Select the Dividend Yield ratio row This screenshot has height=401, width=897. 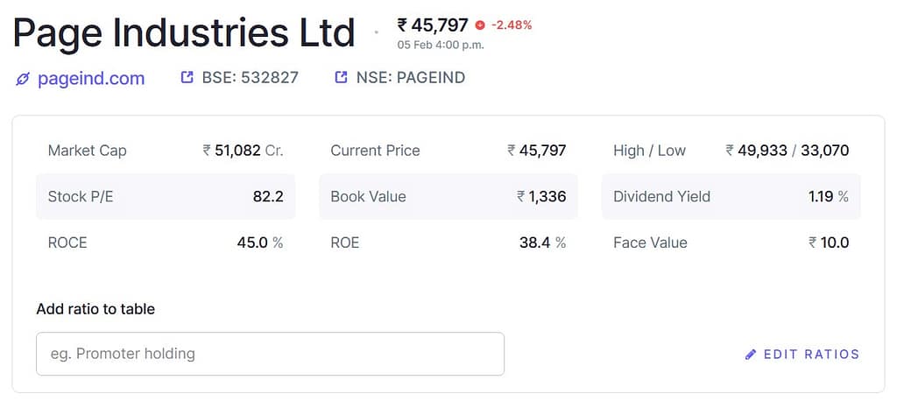click(x=731, y=197)
